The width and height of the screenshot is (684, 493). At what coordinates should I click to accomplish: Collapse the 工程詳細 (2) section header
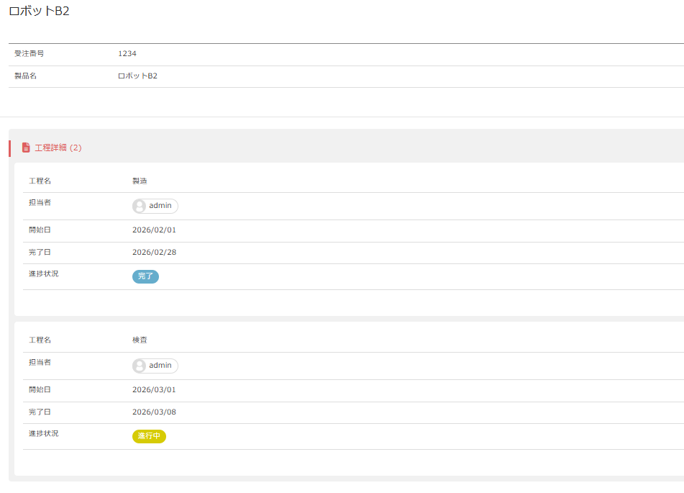pyautogui.click(x=58, y=148)
